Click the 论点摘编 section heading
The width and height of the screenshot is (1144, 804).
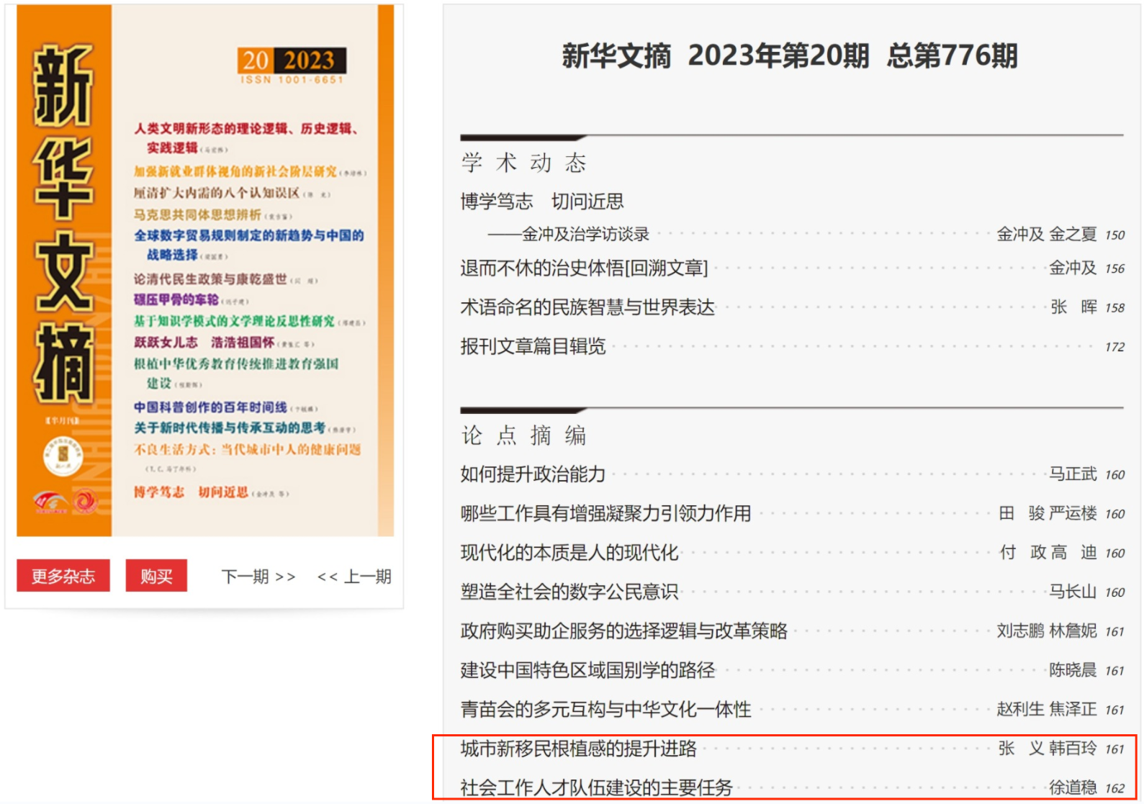(523, 435)
